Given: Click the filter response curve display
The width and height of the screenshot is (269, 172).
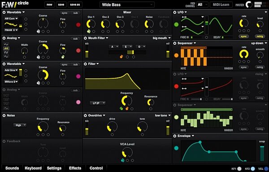Looking at the screenshot, I should tap(127, 79).
